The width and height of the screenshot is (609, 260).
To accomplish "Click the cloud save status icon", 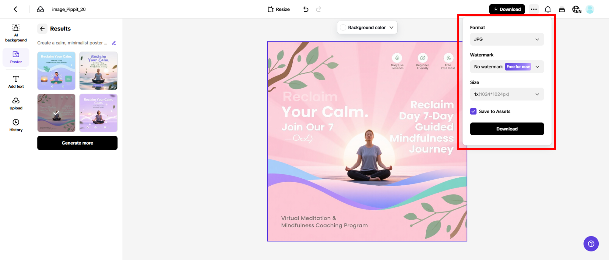I will tap(40, 9).
